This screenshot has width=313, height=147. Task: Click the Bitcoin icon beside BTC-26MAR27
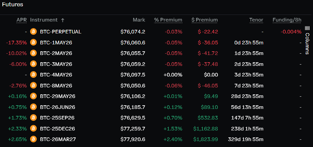coord(33,139)
